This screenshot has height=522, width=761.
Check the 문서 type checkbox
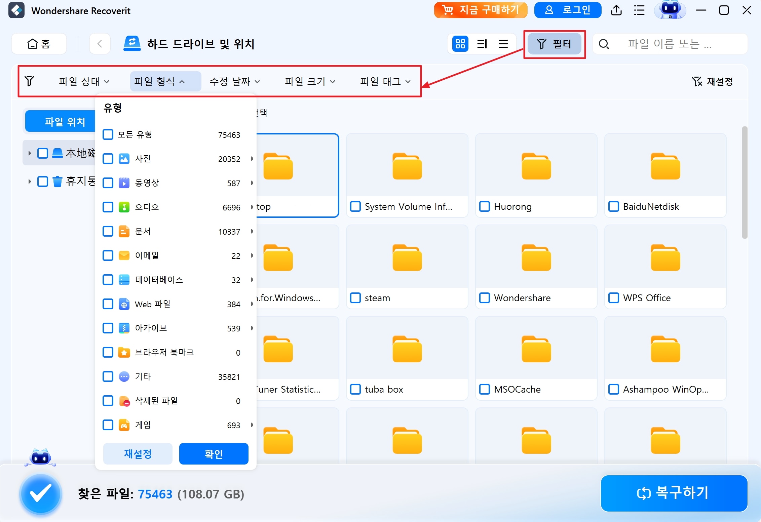pyautogui.click(x=108, y=231)
